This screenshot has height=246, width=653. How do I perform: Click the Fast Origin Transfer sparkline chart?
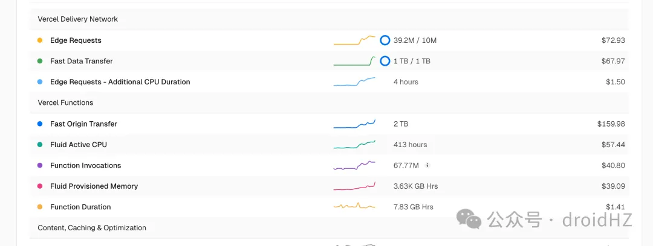[354, 124]
